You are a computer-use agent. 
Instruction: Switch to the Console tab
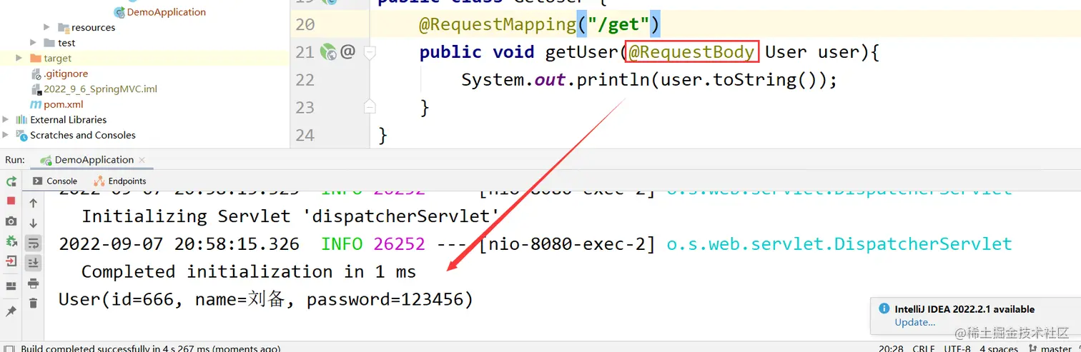[x=54, y=181]
